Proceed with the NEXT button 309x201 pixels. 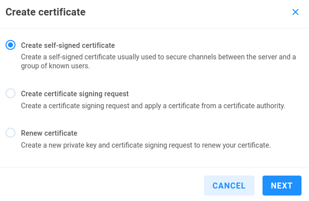click(x=281, y=186)
